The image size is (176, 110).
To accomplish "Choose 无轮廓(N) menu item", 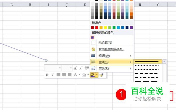I will (112, 43).
